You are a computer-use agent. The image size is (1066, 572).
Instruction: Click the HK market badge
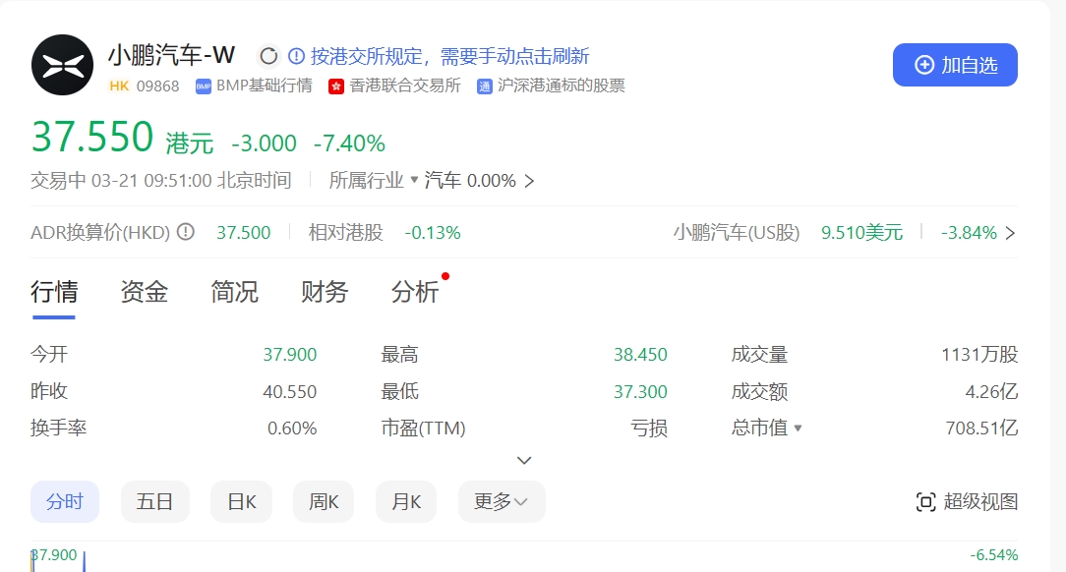(119, 86)
